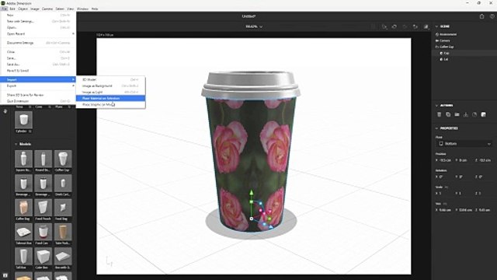
Task: Choose Place Graphic on Model
Action: point(110,104)
